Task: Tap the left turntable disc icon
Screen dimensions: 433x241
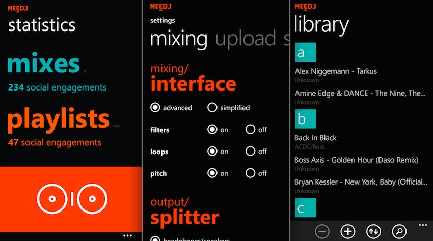Action: [52, 199]
